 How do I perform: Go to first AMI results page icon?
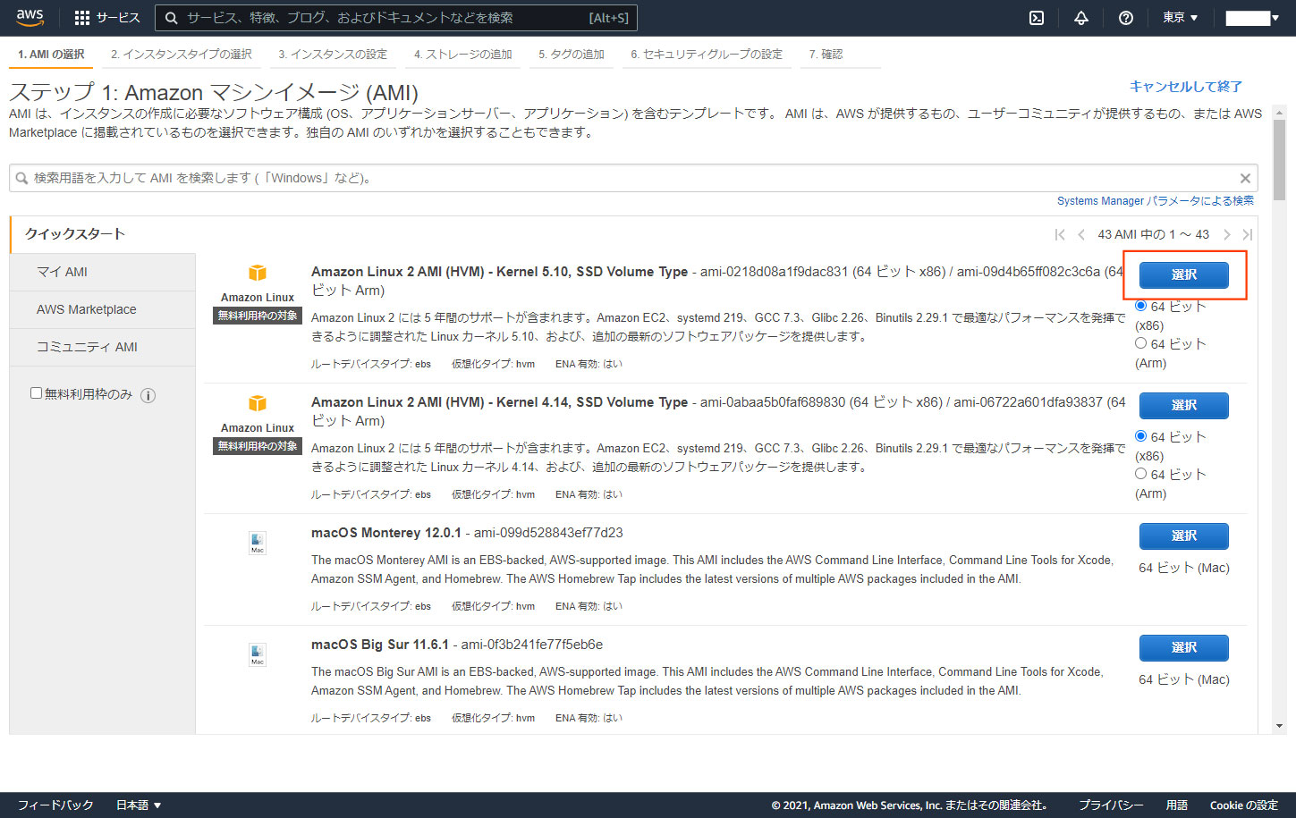pyautogui.click(x=1060, y=234)
